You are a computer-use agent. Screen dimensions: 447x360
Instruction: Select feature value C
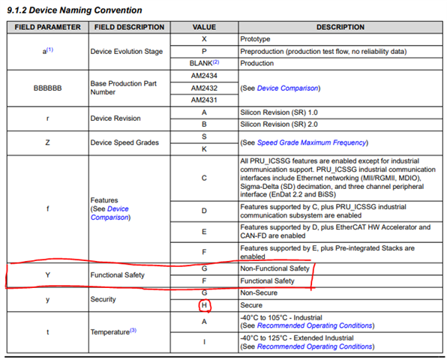pyautogui.click(x=204, y=178)
